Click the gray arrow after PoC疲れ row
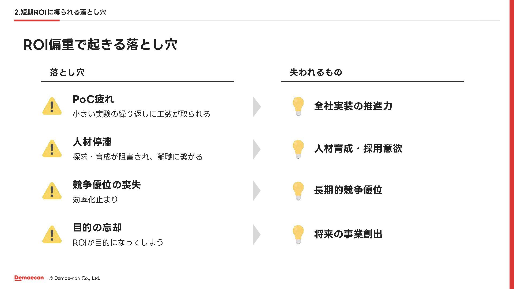This screenshot has width=514, height=289. click(256, 107)
